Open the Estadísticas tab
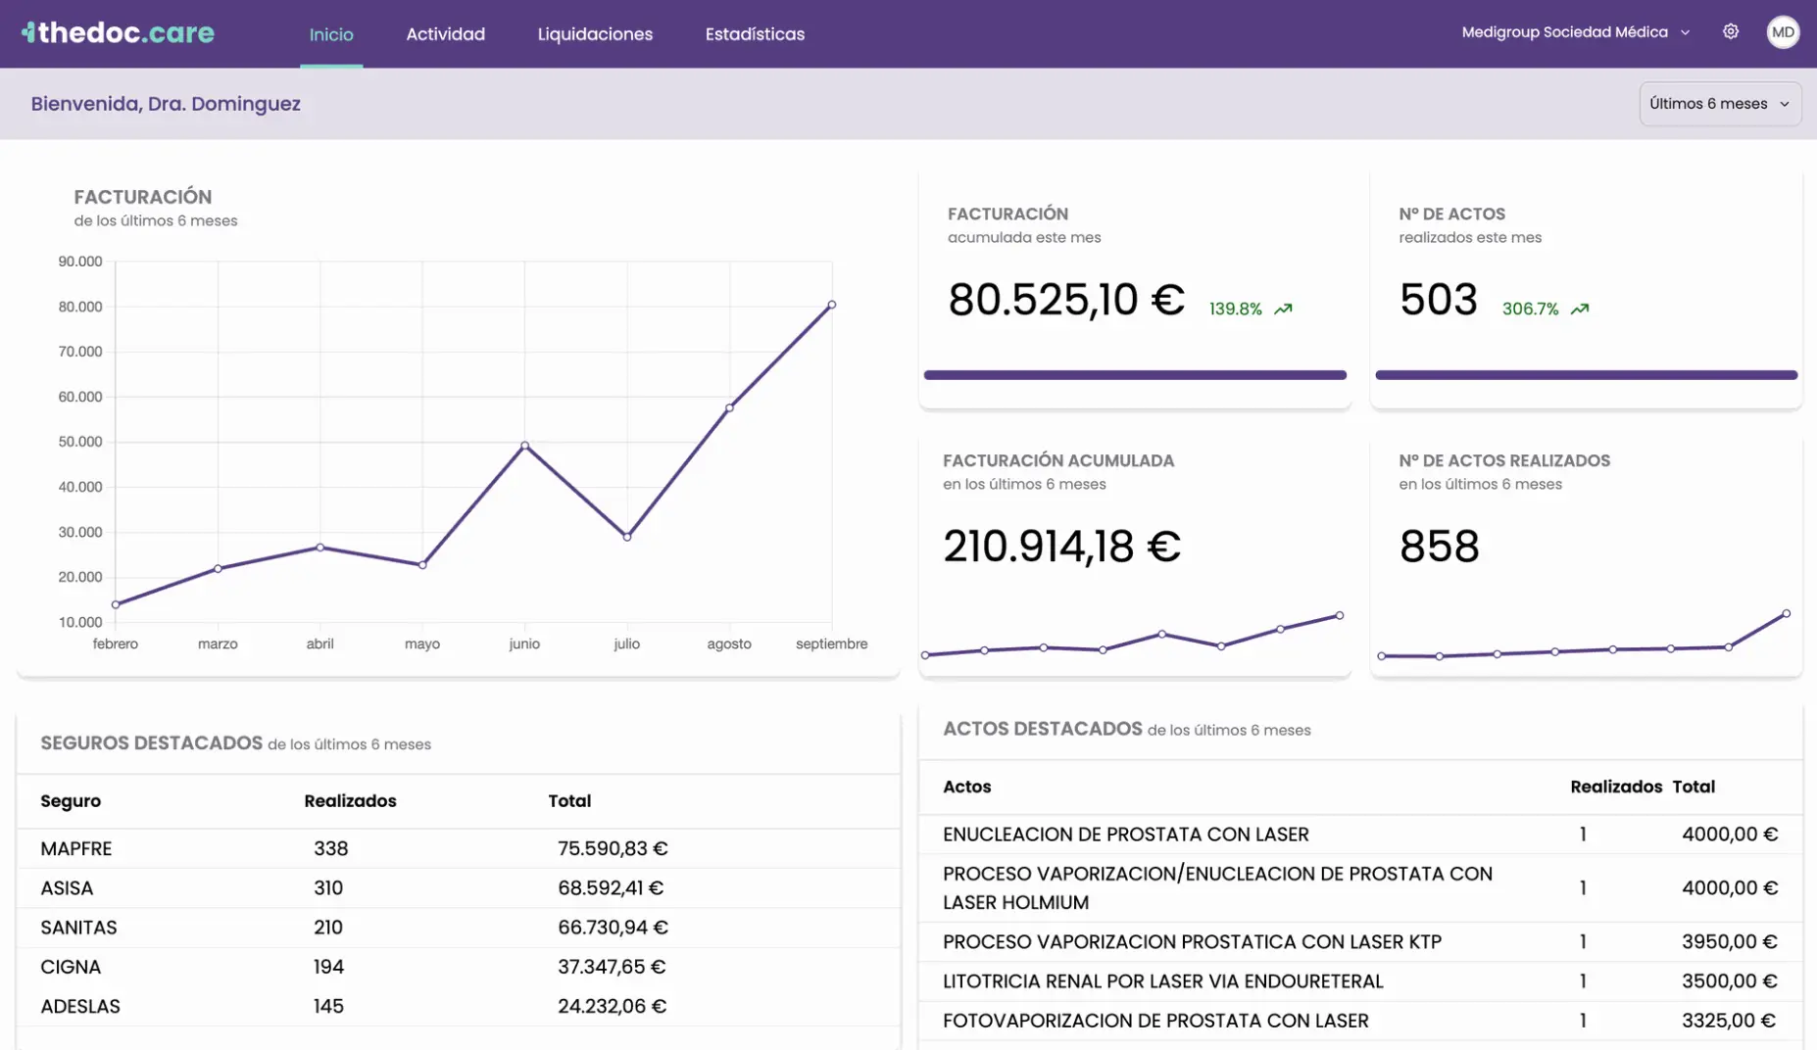1817x1050 pixels. coord(755,34)
